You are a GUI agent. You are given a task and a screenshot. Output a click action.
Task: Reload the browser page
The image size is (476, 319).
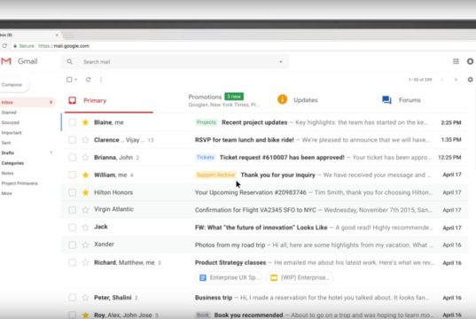(4, 46)
